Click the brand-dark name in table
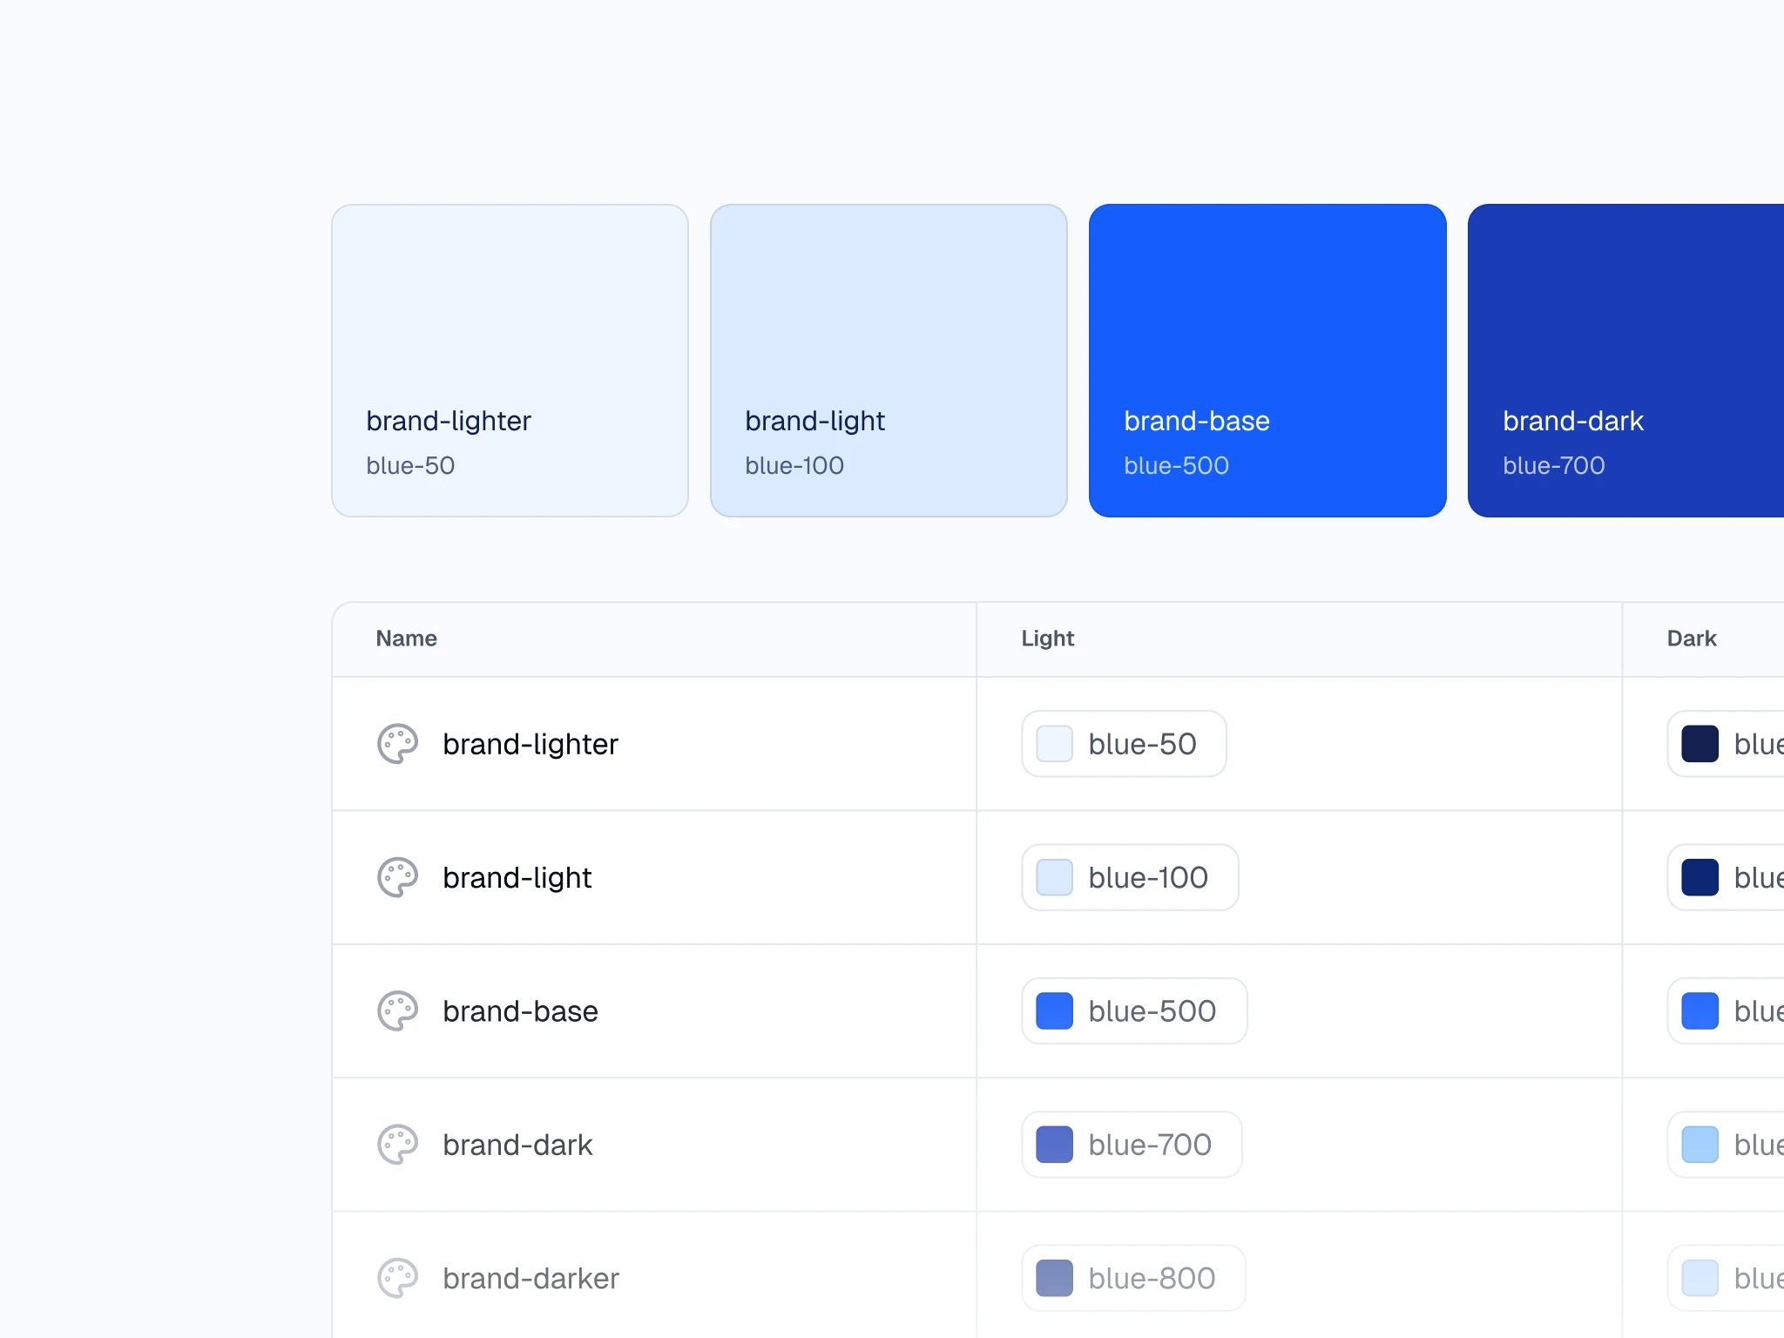 517,1145
